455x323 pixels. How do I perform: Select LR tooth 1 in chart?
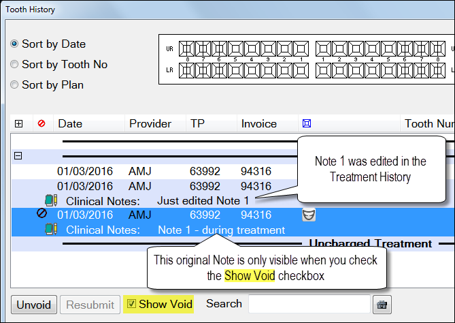[x=301, y=71]
